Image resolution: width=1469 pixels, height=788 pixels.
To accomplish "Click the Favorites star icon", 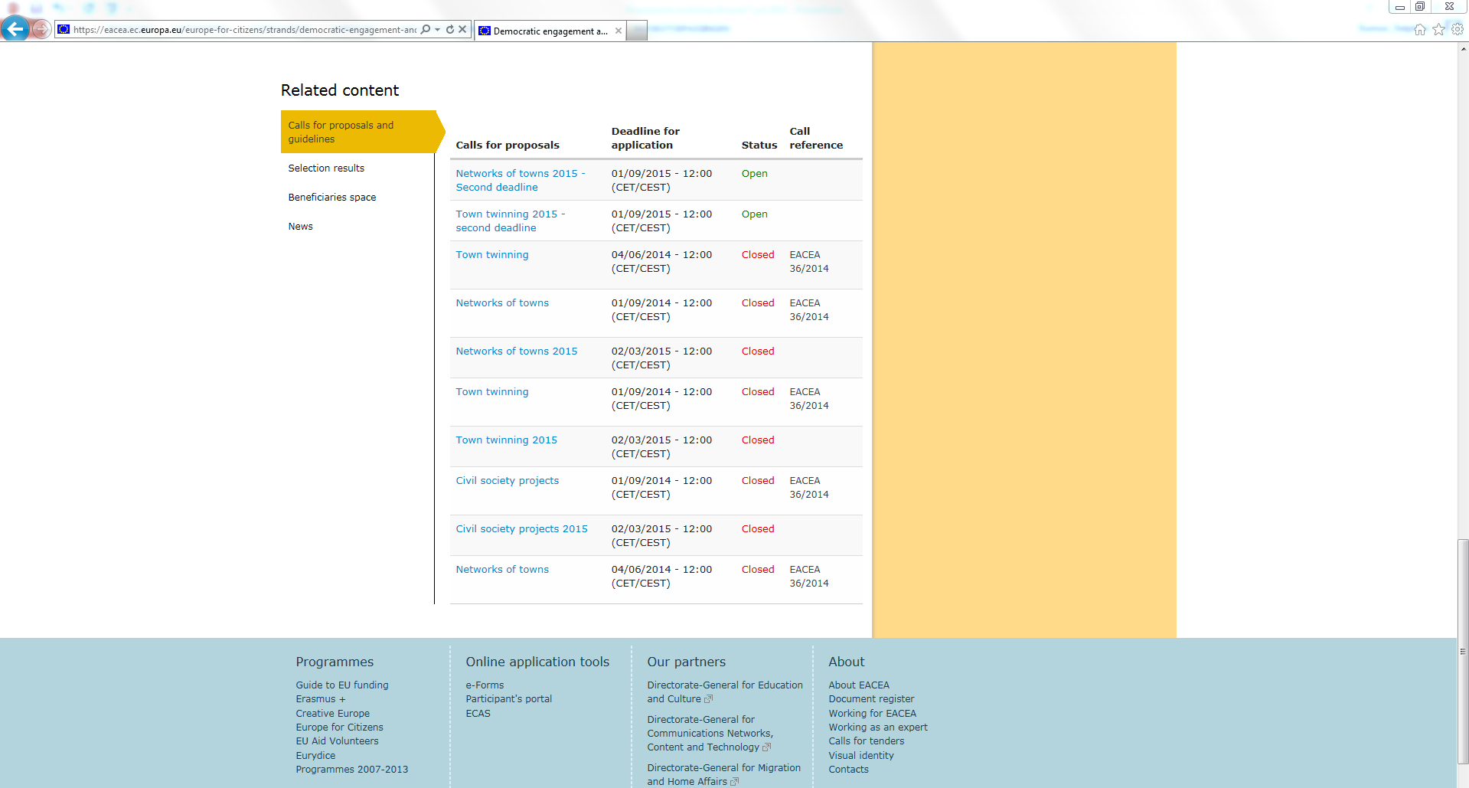I will (1438, 30).
